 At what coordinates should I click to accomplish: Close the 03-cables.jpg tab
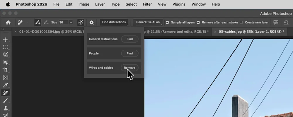pyautogui.click(x=215, y=32)
